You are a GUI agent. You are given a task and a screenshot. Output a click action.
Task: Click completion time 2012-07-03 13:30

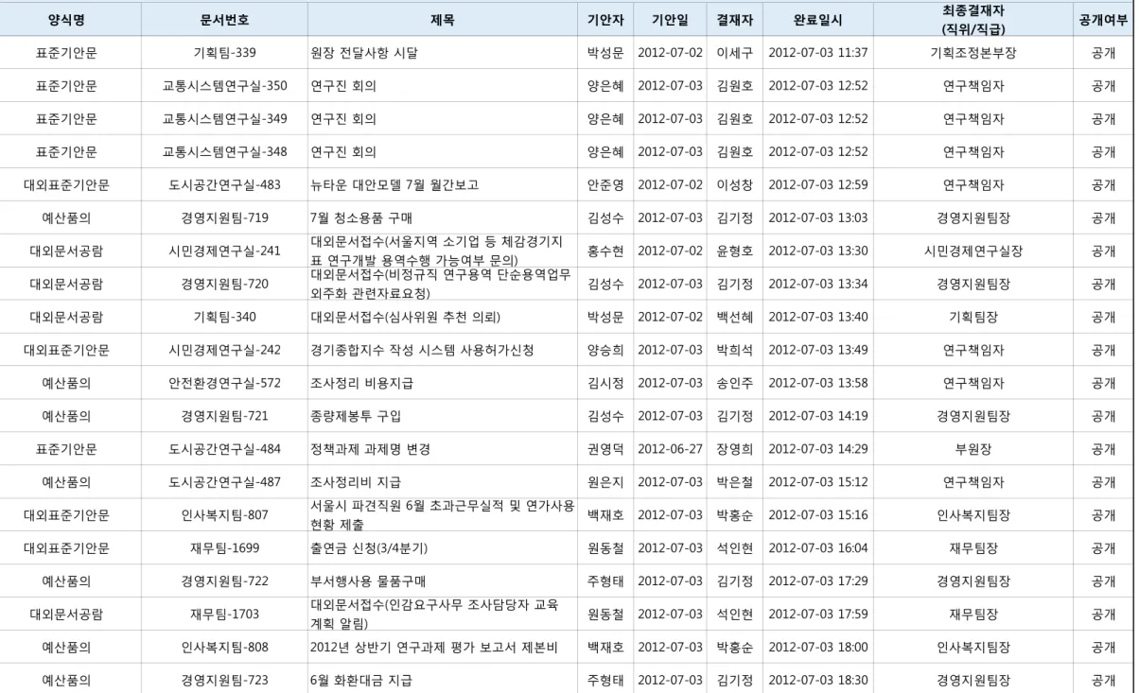tap(817, 251)
